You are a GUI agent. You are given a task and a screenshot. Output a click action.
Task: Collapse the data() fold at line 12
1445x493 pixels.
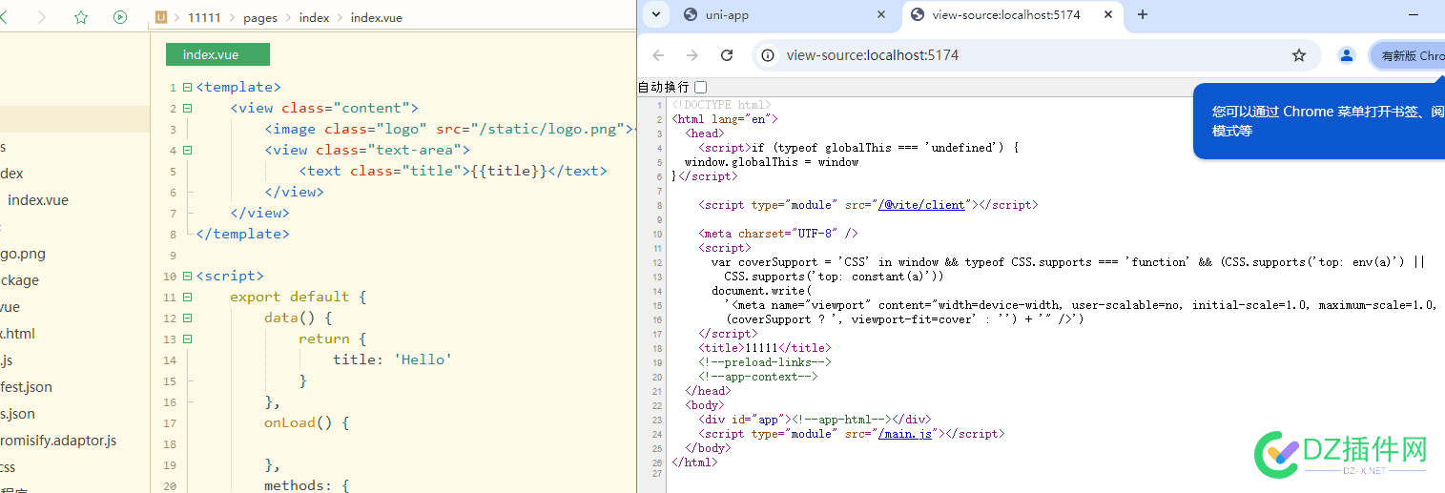point(187,318)
